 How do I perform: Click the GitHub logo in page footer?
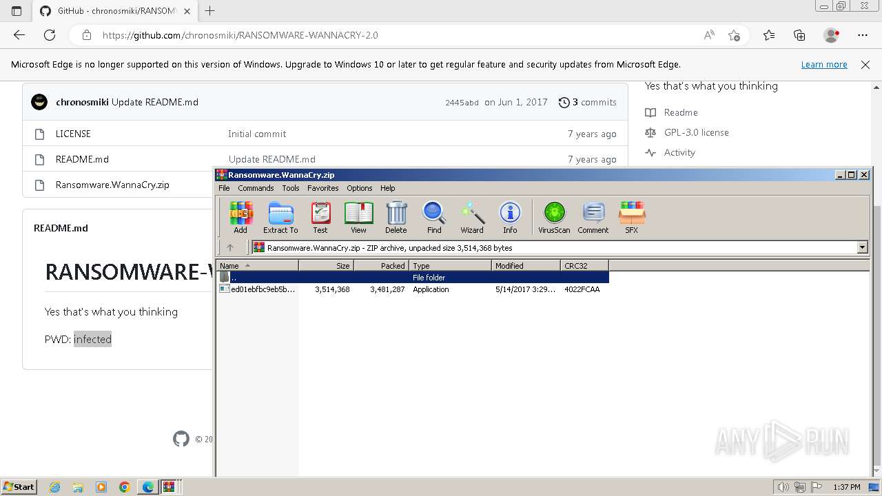click(181, 439)
